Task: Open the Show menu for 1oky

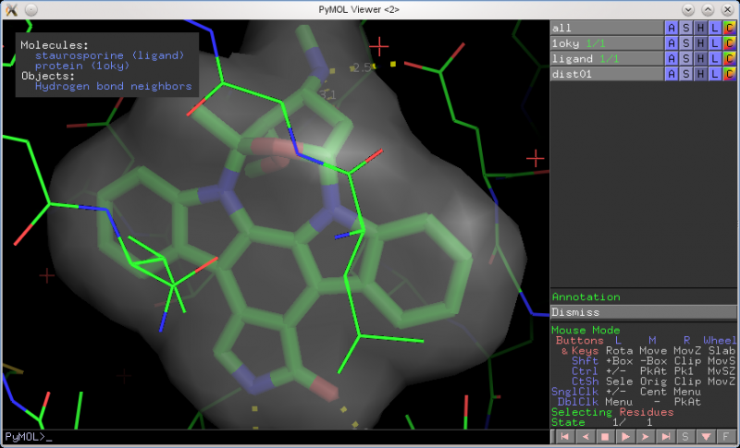Action: click(686, 43)
